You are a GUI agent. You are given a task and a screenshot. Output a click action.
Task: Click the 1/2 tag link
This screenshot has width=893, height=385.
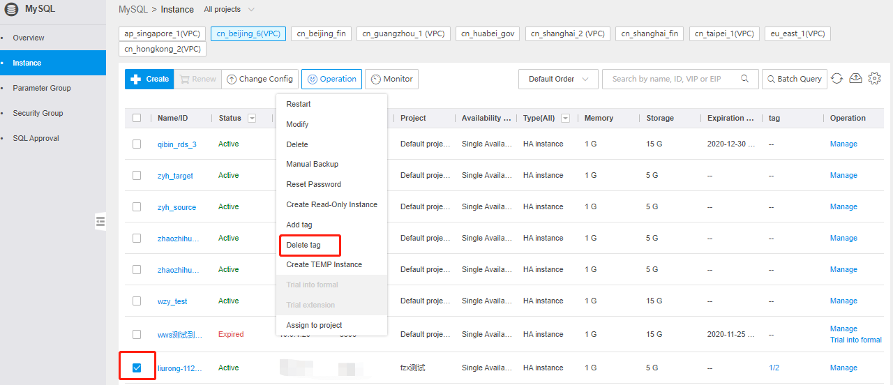click(774, 368)
